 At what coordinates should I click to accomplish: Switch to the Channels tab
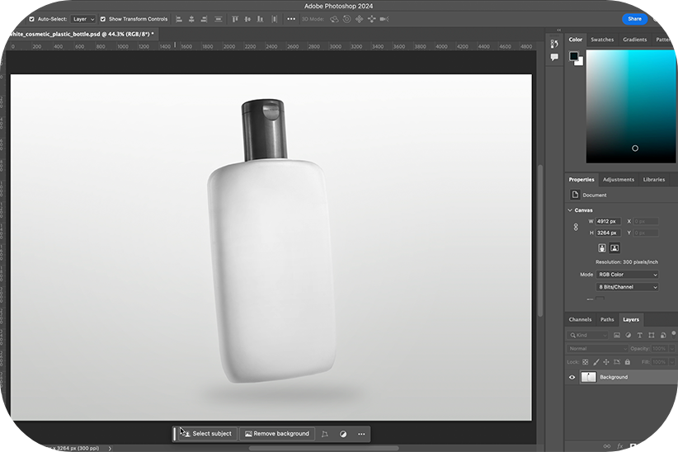pos(580,319)
